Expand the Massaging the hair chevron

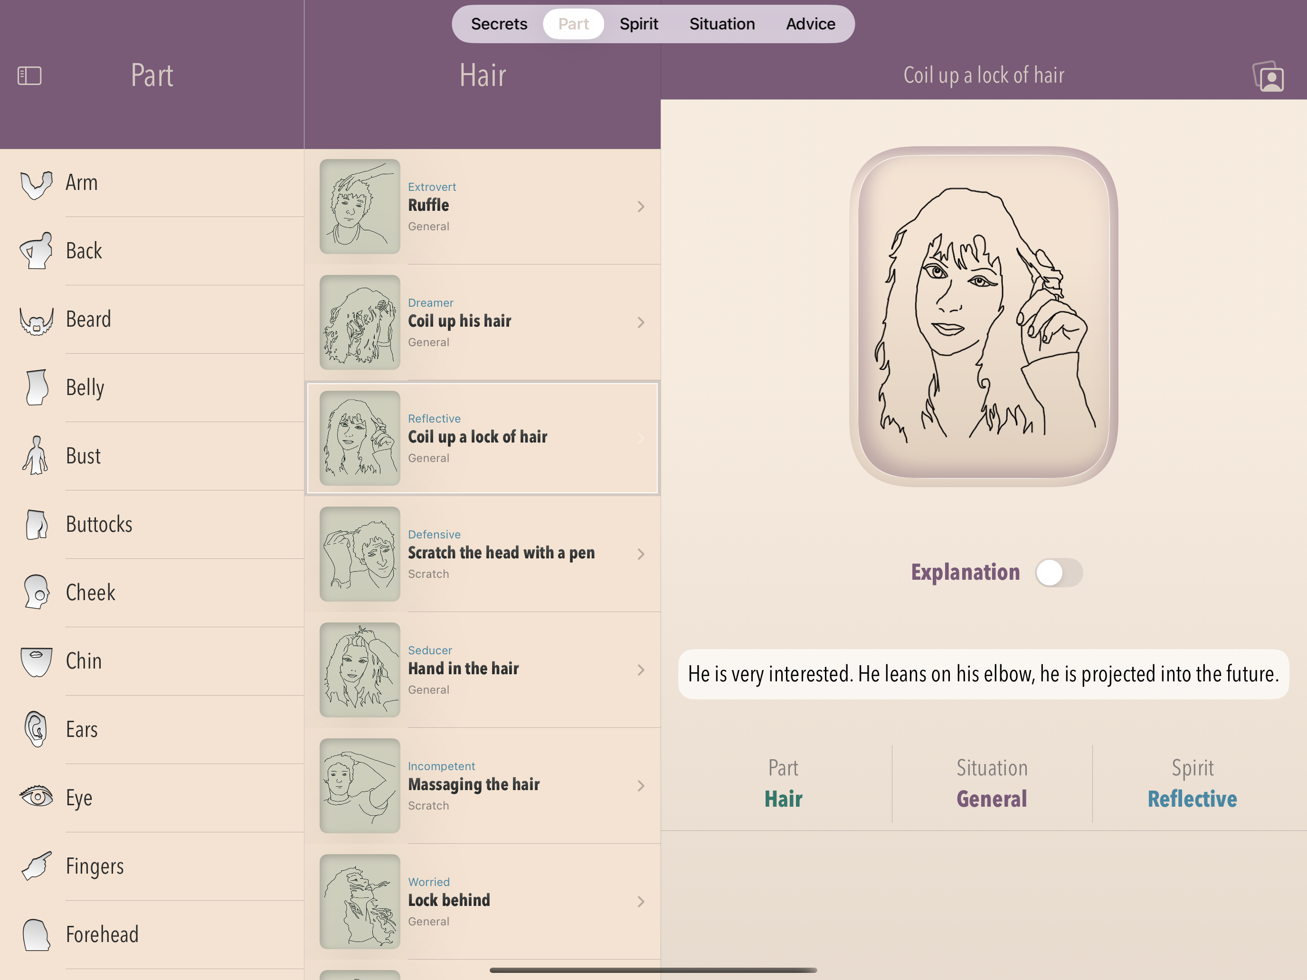pyautogui.click(x=641, y=785)
